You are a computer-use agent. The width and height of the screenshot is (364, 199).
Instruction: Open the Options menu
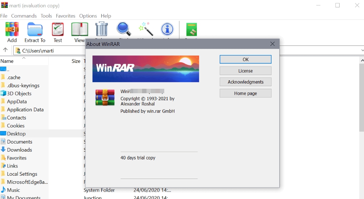tap(88, 16)
